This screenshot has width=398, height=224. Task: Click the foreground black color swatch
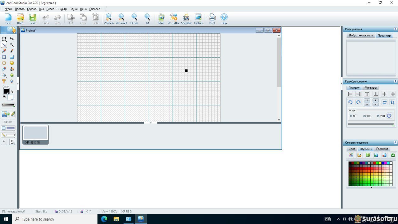click(6, 91)
